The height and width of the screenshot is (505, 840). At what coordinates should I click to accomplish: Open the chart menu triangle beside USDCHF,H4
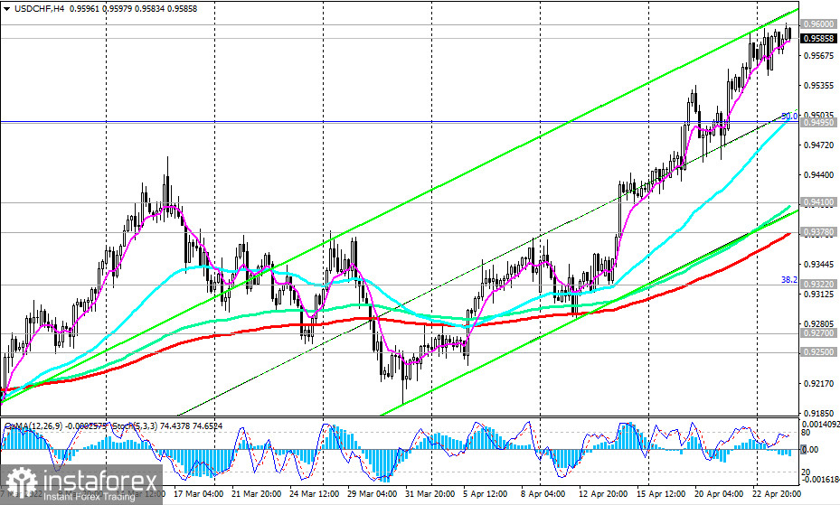tap(6, 8)
